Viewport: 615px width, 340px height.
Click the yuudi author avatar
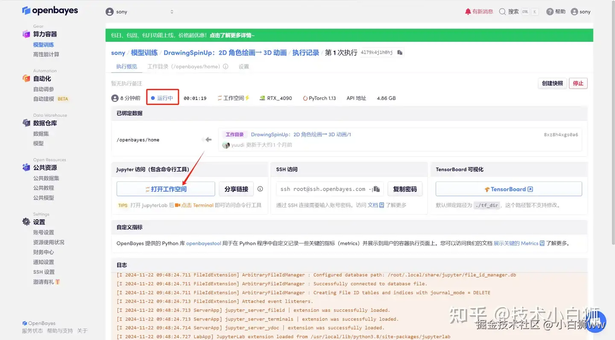pyautogui.click(x=226, y=145)
